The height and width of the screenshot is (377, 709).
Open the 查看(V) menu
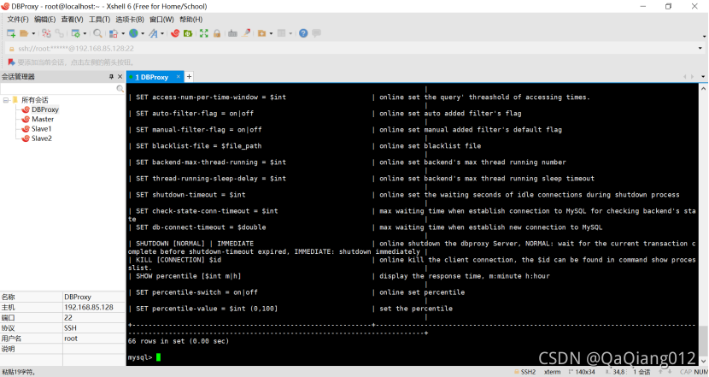(x=72, y=20)
